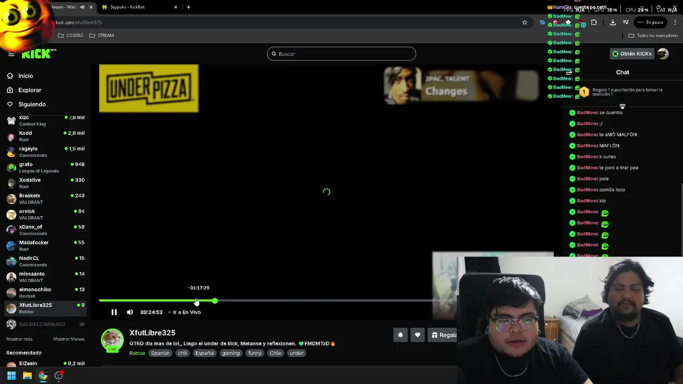Pause the stream video
This screenshot has width=683, height=384.
tap(114, 312)
